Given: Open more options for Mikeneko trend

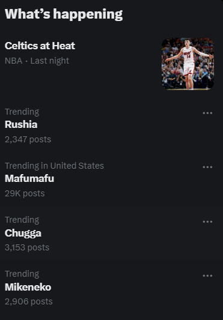Looking at the screenshot, I should pos(207,276).
